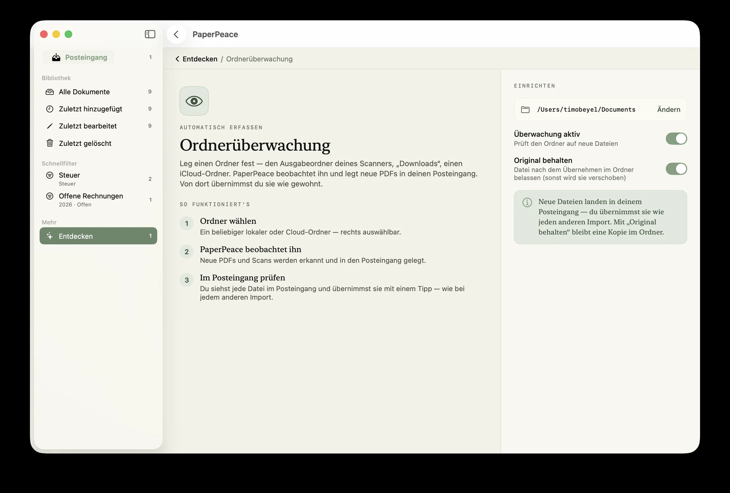Click the green fullscreen window button
The height and width of the screenshot is (493, 730).
coord(68,34)
